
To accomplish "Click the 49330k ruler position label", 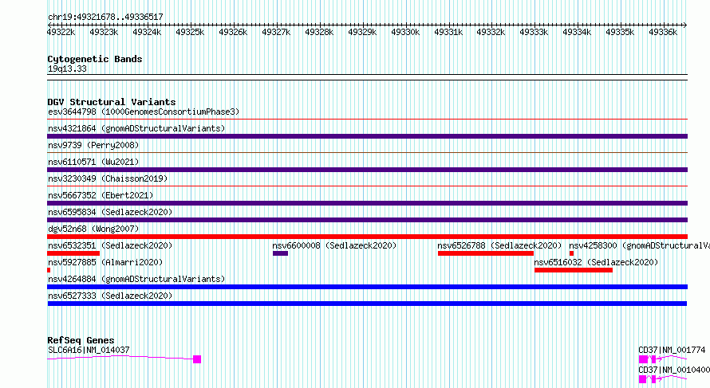I will pos(404,32).
